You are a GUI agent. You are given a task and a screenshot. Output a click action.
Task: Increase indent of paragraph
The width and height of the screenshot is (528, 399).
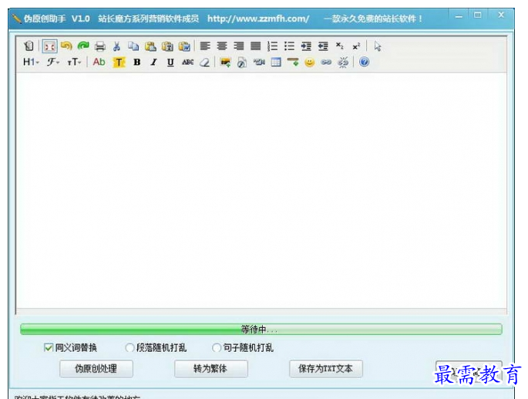(x=306, y=46)
